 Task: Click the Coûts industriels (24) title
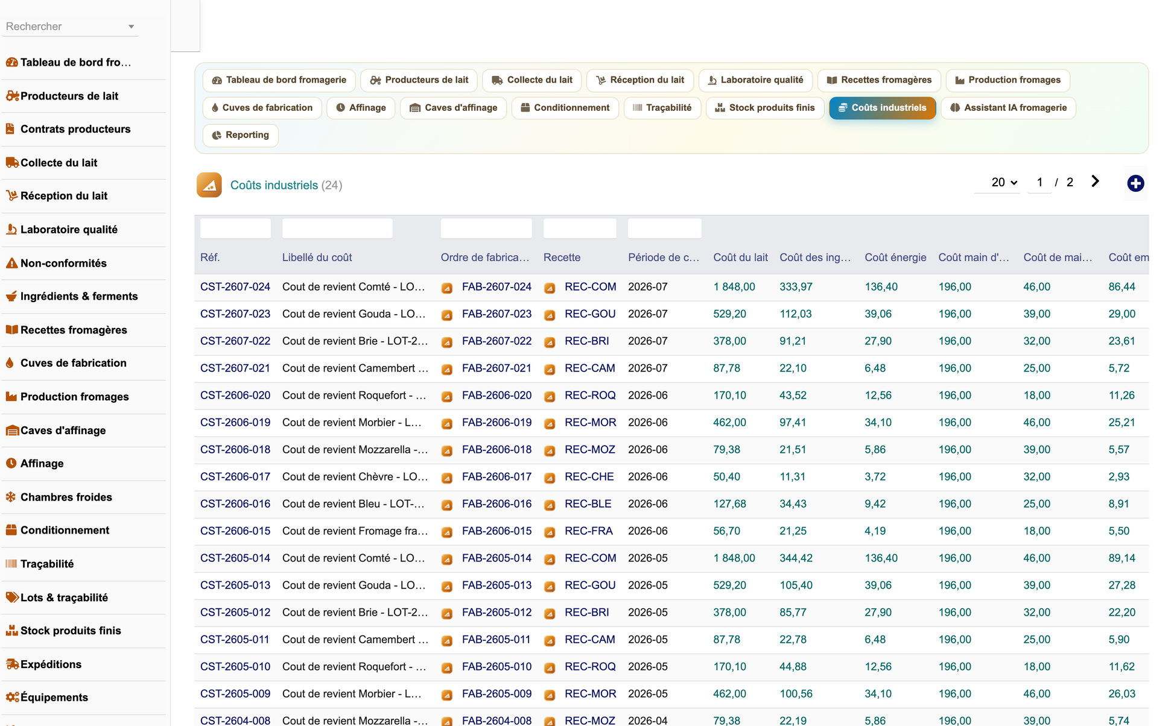coord(286,185)
